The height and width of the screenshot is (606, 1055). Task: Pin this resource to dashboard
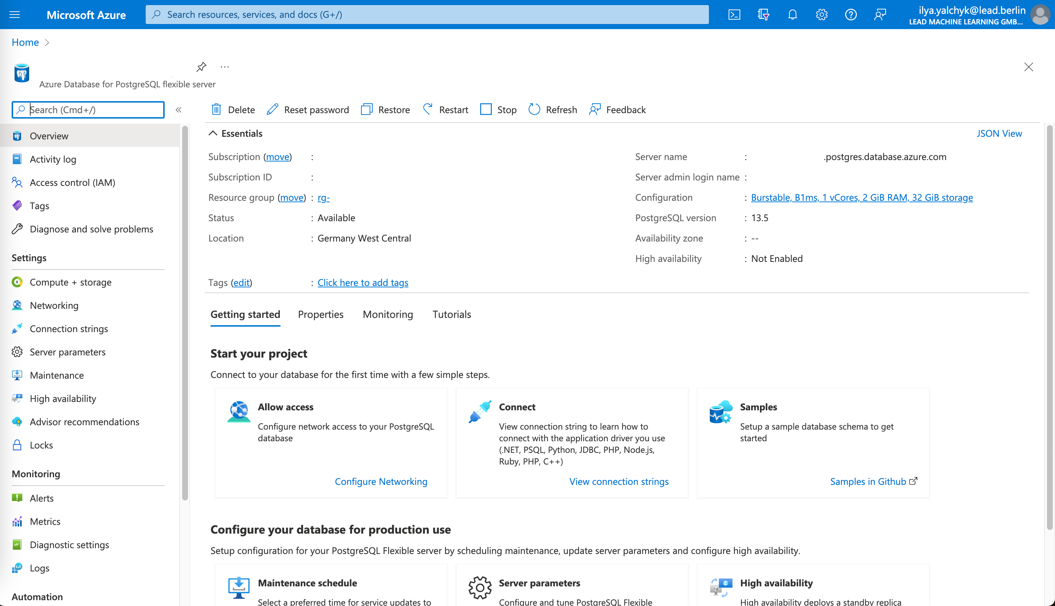pyautogui.click(x=201, y=67)
